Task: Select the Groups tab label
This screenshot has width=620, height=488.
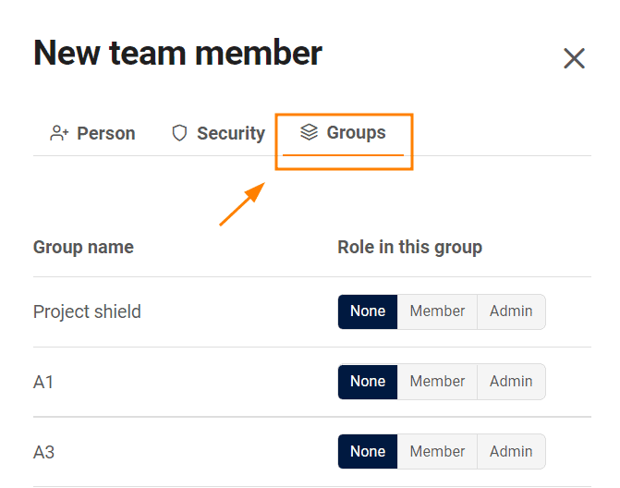Action: [x=356, y=133]
